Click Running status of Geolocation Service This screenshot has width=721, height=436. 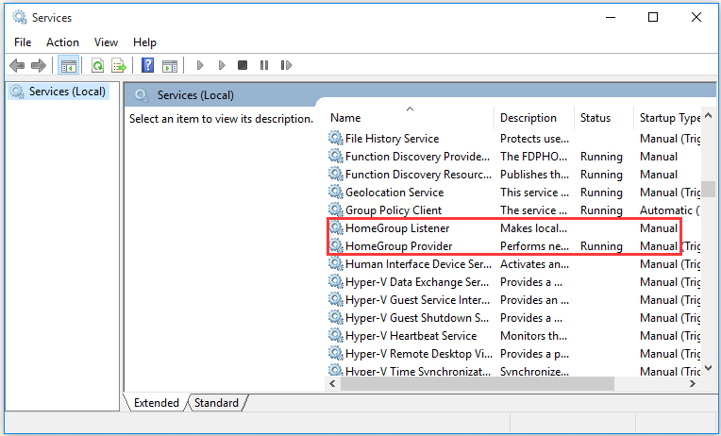601,193
